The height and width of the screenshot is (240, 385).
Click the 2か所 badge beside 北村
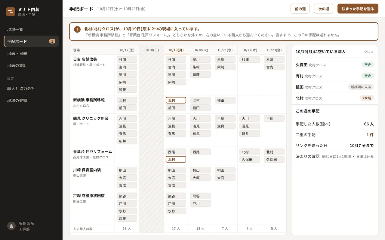click(x=367, y=98)
